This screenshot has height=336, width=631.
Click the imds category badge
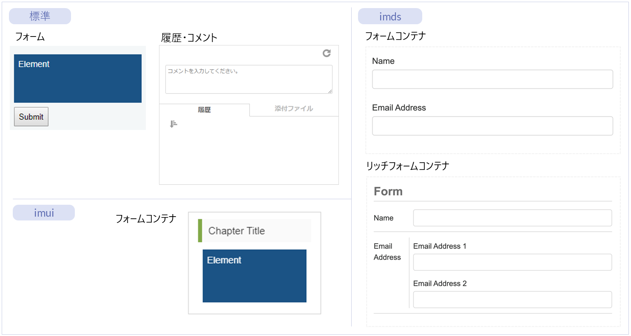click(x=390, y=17)
